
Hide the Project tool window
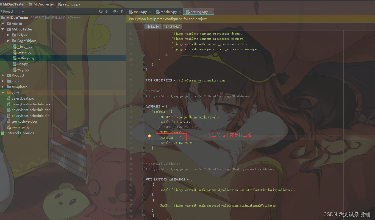tap(123, 11)
